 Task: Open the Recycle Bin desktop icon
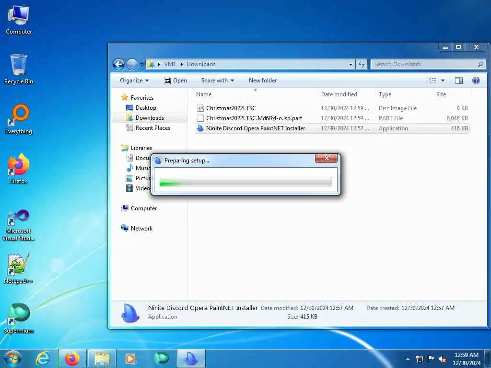point(19,69)
